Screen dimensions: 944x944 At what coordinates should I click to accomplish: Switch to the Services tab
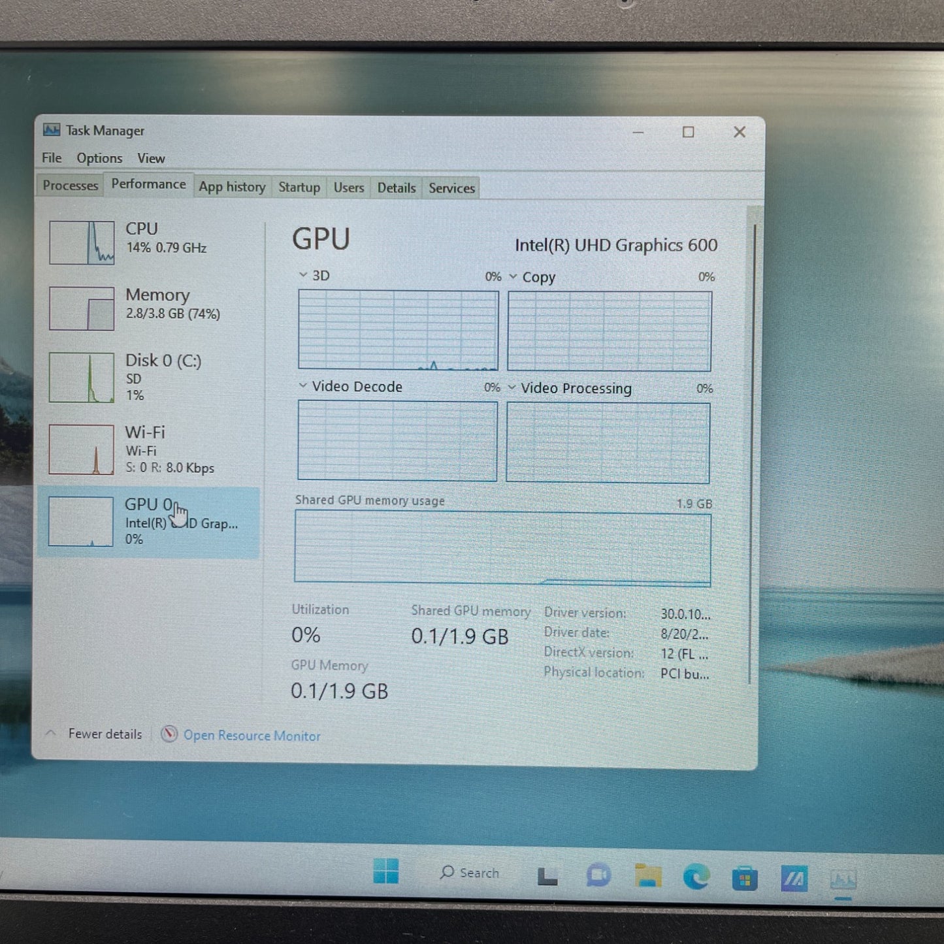pos(451,188)
